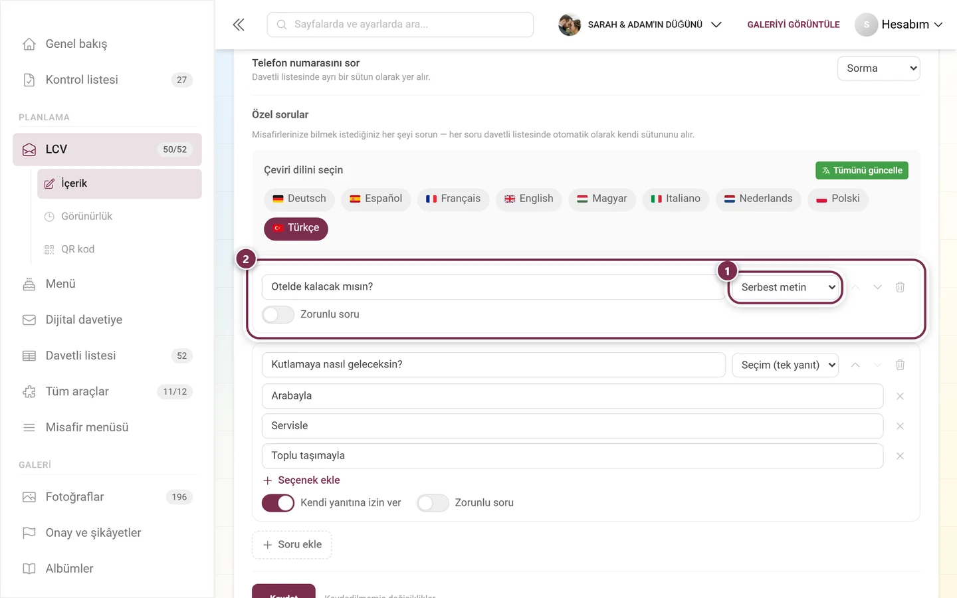Open phone number 'Sorma' dropdown
957x598 pixels.
coord(879,68)
